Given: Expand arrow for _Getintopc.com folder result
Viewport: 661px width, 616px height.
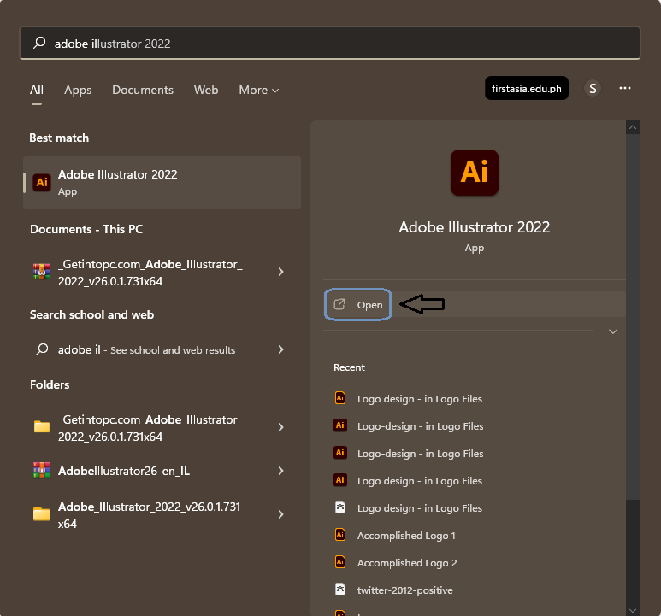Looking at the screenshot, I should [281, 427].
